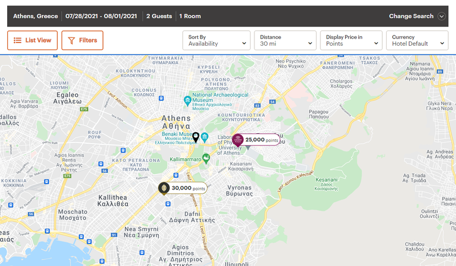The width and height of the screenshot is (456, 266).
Task: Select the 2 Guests search field
Action: [158, 17]
